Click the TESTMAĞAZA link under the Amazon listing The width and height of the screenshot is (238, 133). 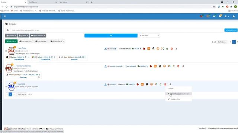pos(19,59)
